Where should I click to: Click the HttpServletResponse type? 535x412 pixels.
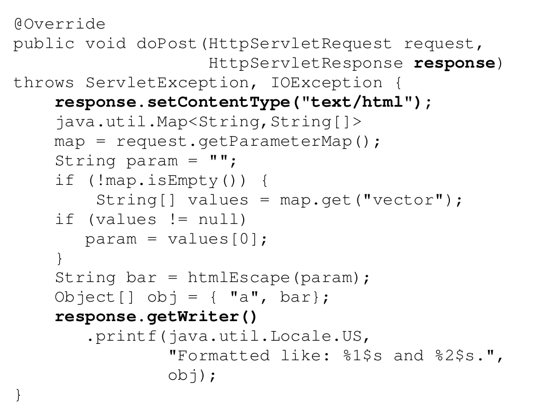(x=306, y=63)
